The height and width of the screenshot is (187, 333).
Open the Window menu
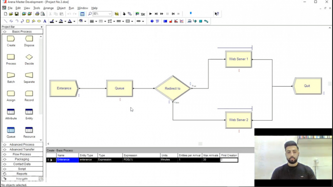tap(83, 8)
